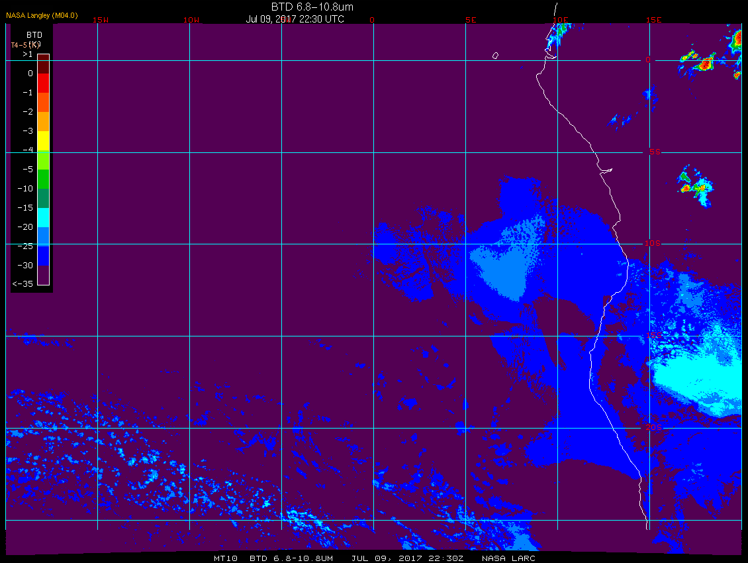Pick the light green legend swatch

[x=44, y=160]
